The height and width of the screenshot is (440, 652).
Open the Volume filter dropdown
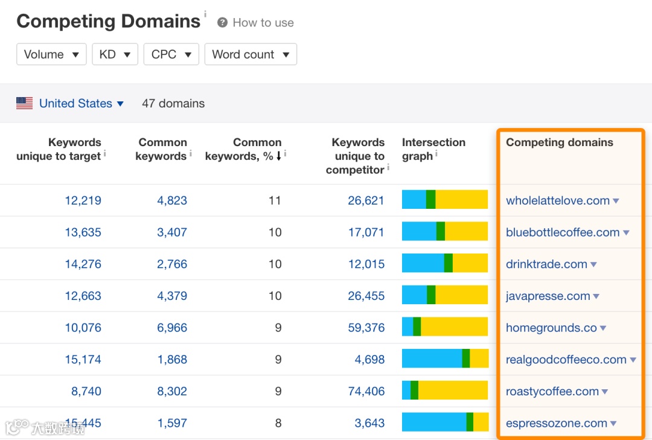coord(51,54)
